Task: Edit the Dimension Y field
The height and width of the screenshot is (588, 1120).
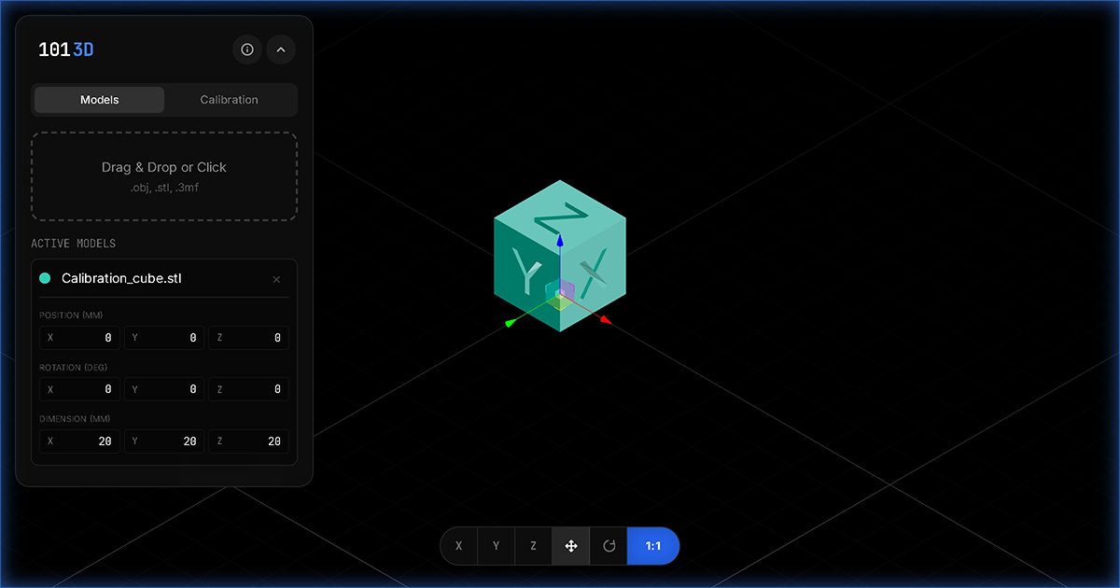Action: pos(164,441)
